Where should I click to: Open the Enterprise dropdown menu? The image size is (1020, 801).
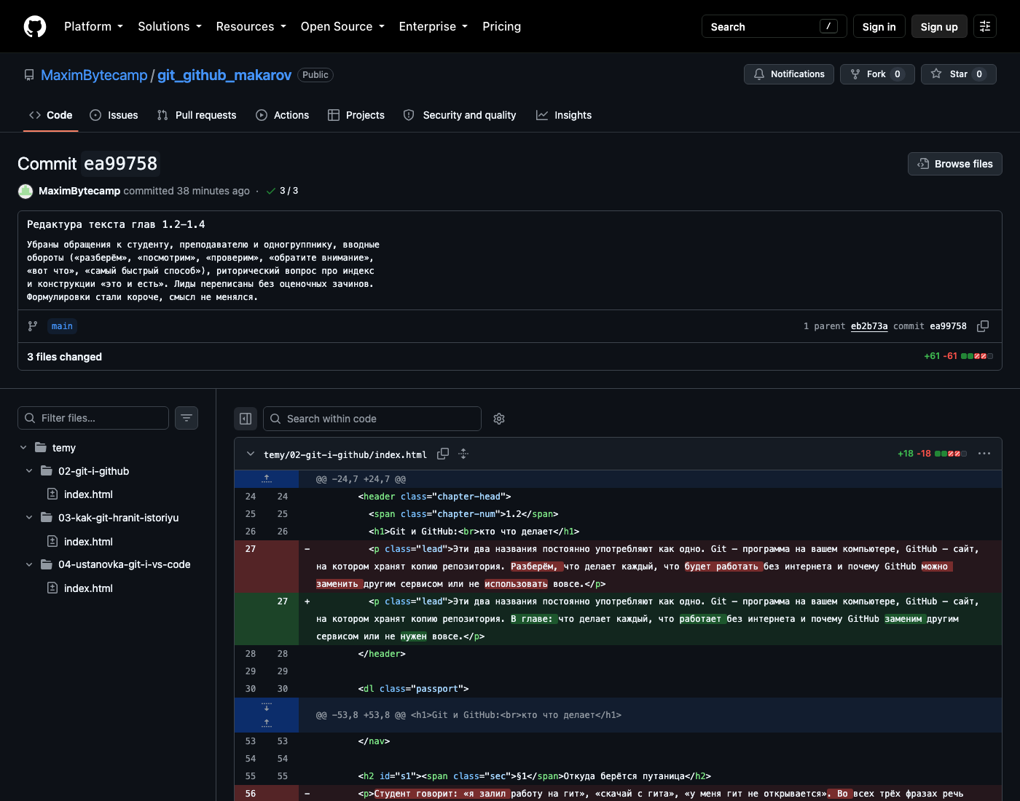[433, 26]
